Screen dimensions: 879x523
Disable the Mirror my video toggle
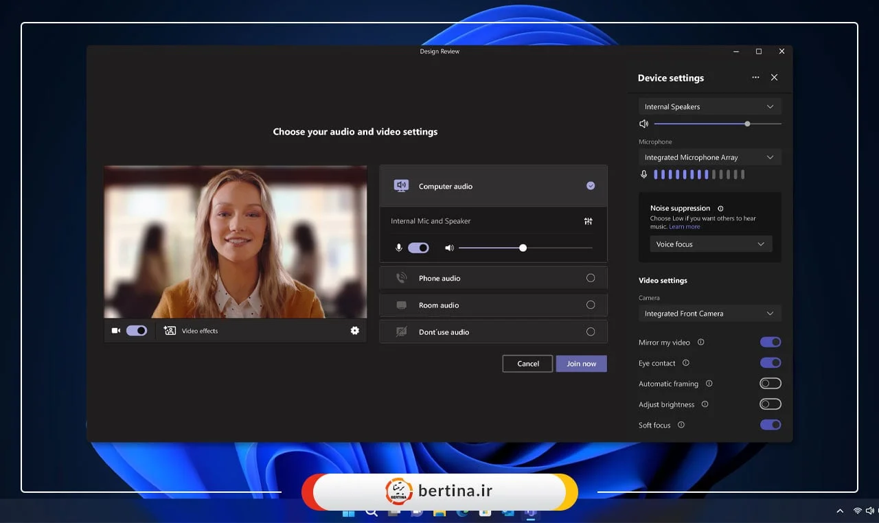click(x=770, y=342)
